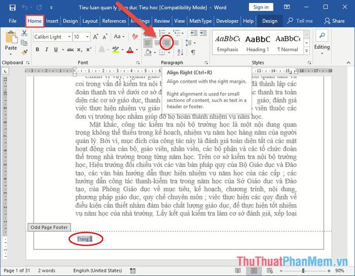Viewport: 355px width, 276px height.
Task: Open Text Effects and Typography
Action: pos(102,50)
